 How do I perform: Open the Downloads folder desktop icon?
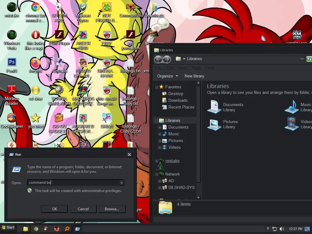tap(154, 10)
